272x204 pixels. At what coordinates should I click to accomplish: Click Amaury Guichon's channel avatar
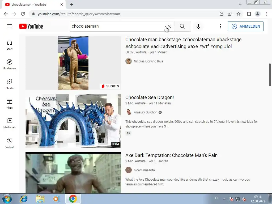(129, 112)
